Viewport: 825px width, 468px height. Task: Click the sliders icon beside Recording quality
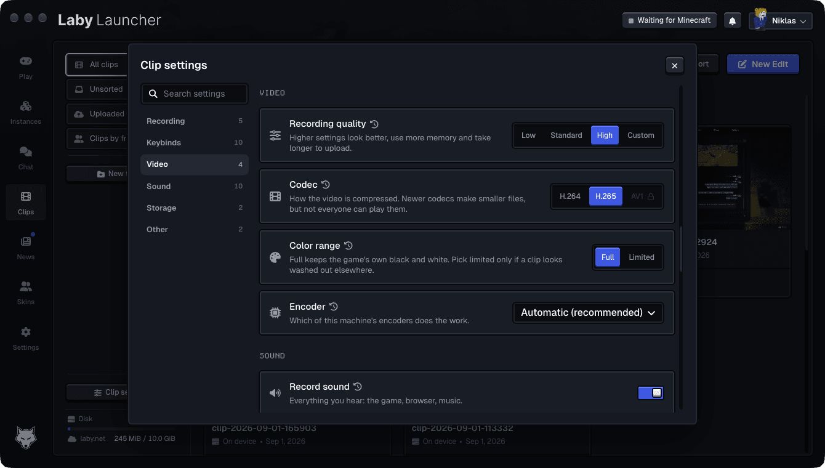pyautogui.click(x=275, y=135)
